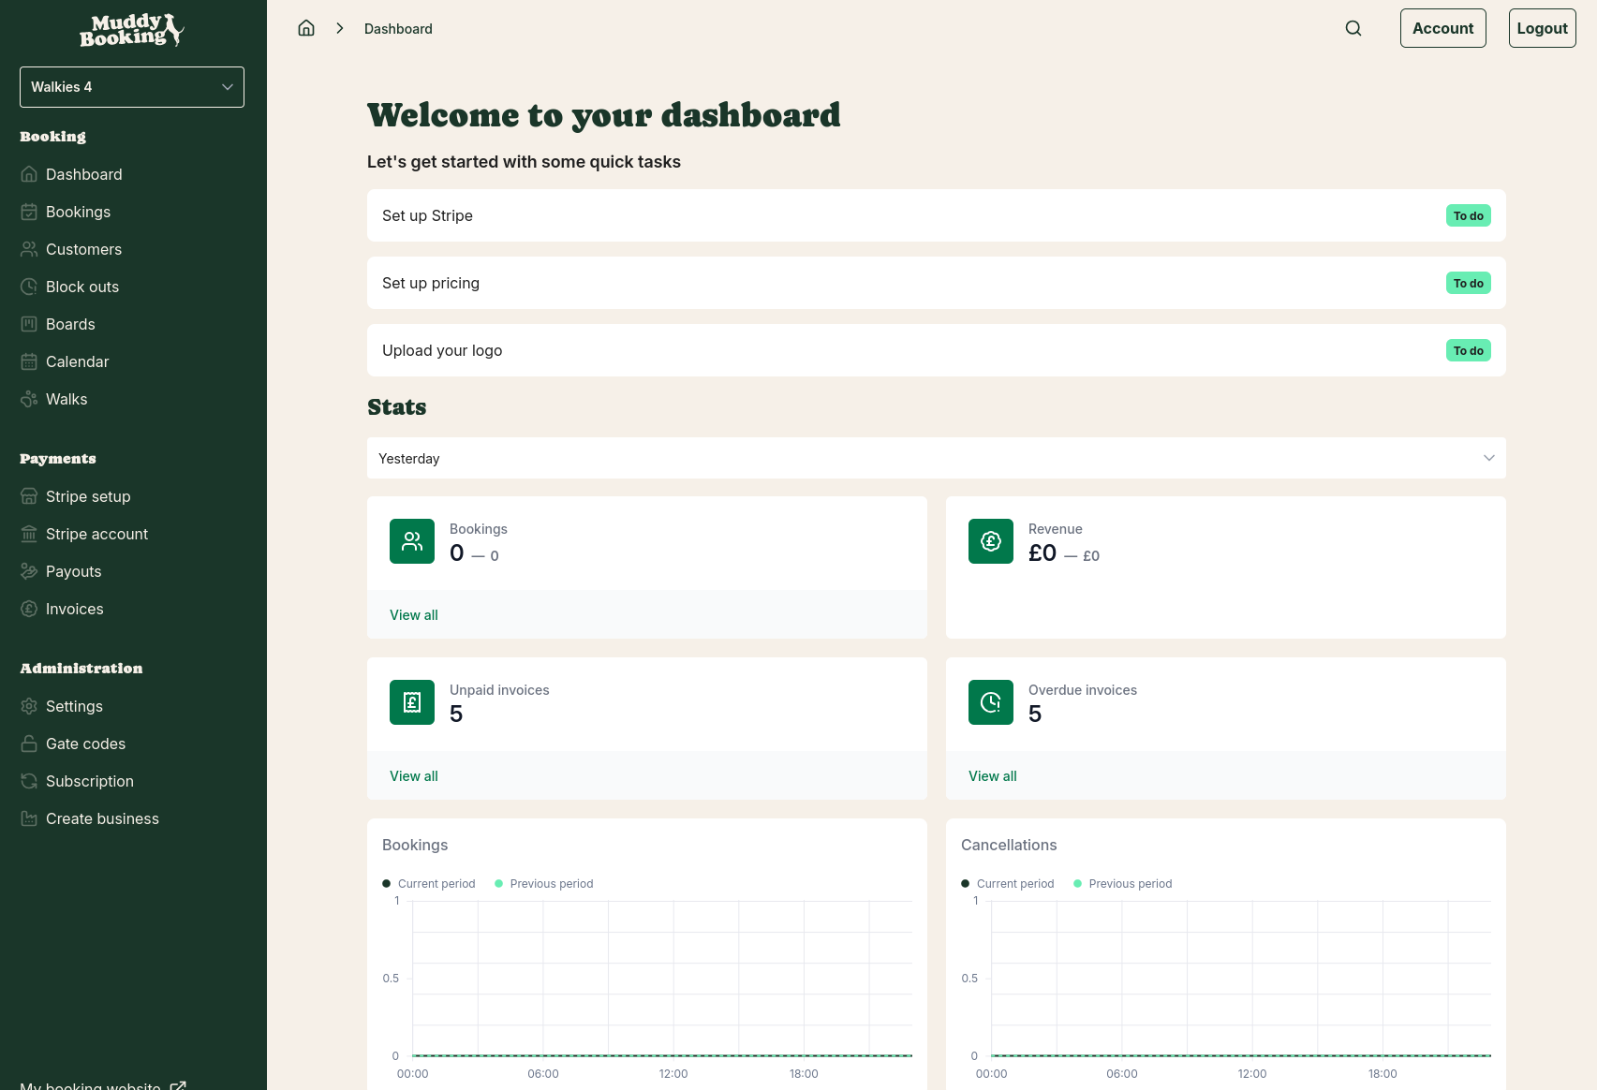The image size is (1597, 1090).
Task: Open the Walkies 4 business selector
Action: click(x=131, y=86)
